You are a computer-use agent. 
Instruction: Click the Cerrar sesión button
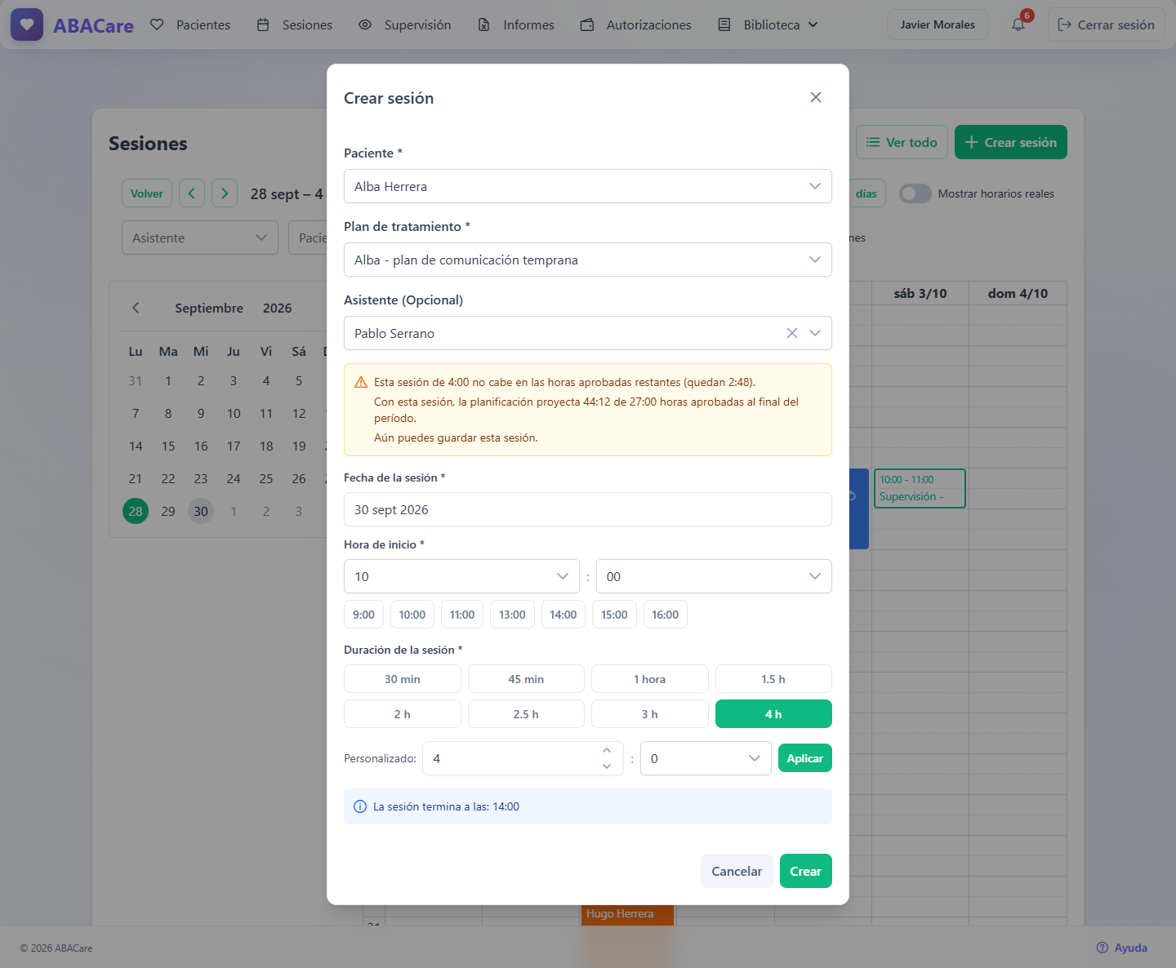click(x=1106, y=24)
